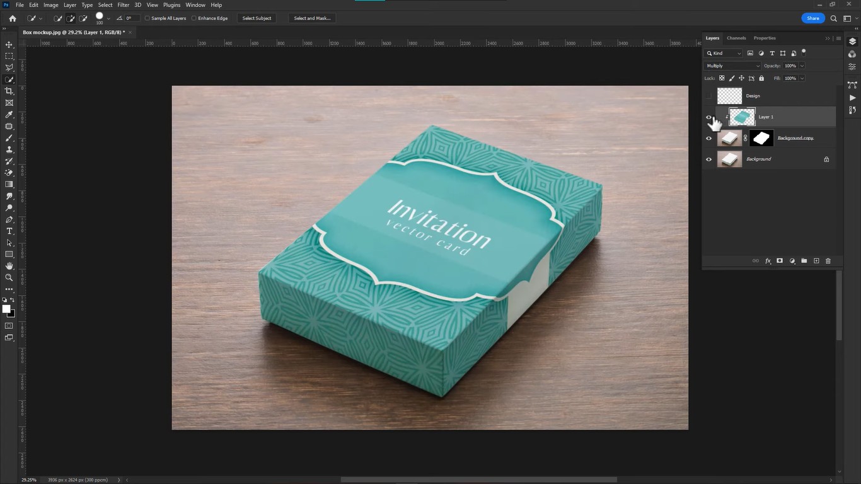The height and width of the screenshot is (484, 861).
Task: Select the Move tool
Action: [9, 45]
